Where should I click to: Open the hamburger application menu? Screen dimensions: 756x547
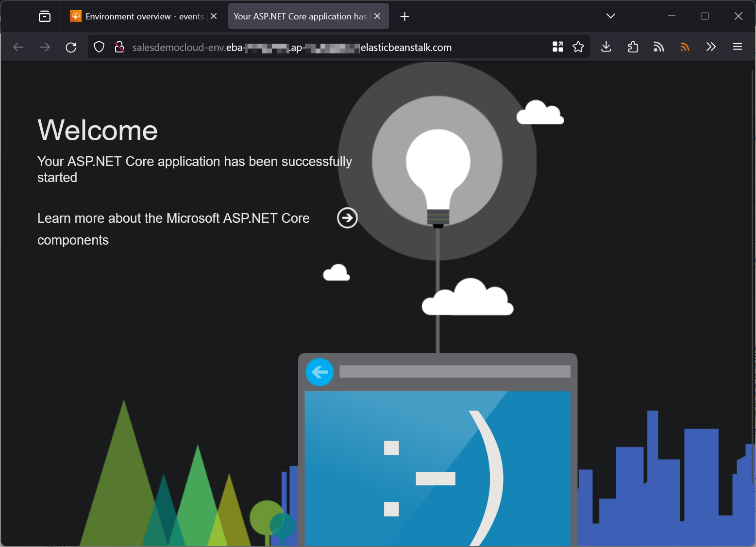pos(737,47)
